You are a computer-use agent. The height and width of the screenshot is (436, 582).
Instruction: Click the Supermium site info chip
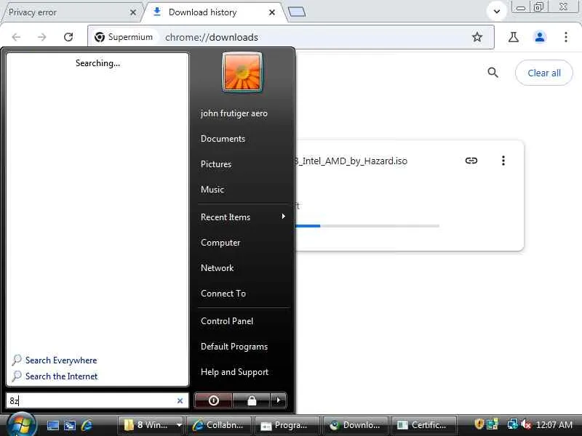click(124, 37)
